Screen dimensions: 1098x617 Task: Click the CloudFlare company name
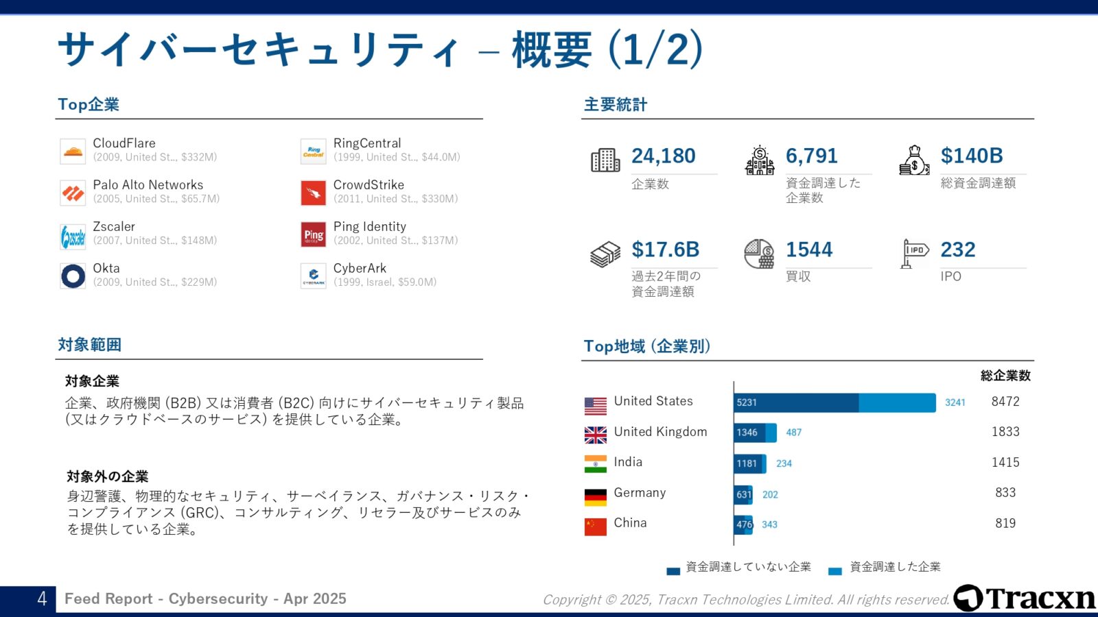(124, 143)
